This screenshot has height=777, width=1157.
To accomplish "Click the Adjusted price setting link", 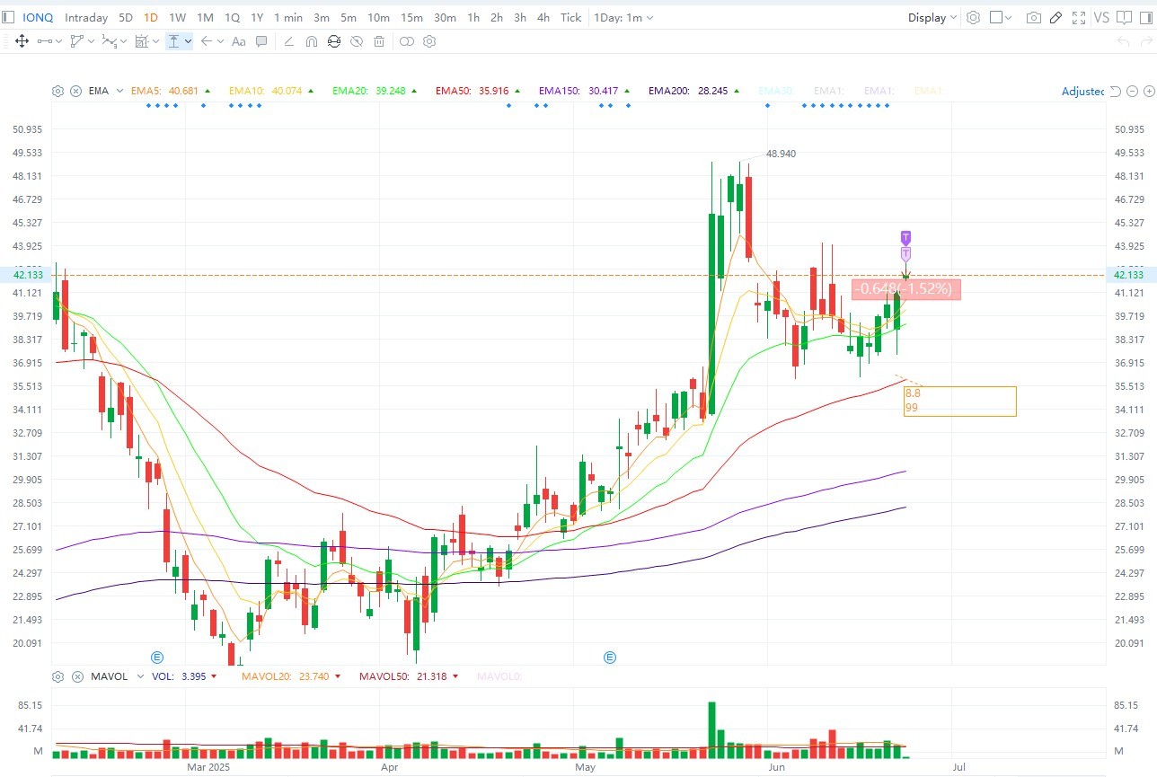I will click(1082, 91).
